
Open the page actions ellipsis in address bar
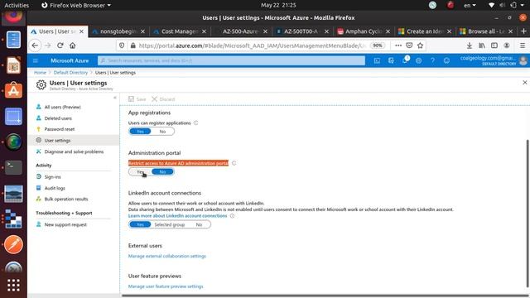coord(398,46)
